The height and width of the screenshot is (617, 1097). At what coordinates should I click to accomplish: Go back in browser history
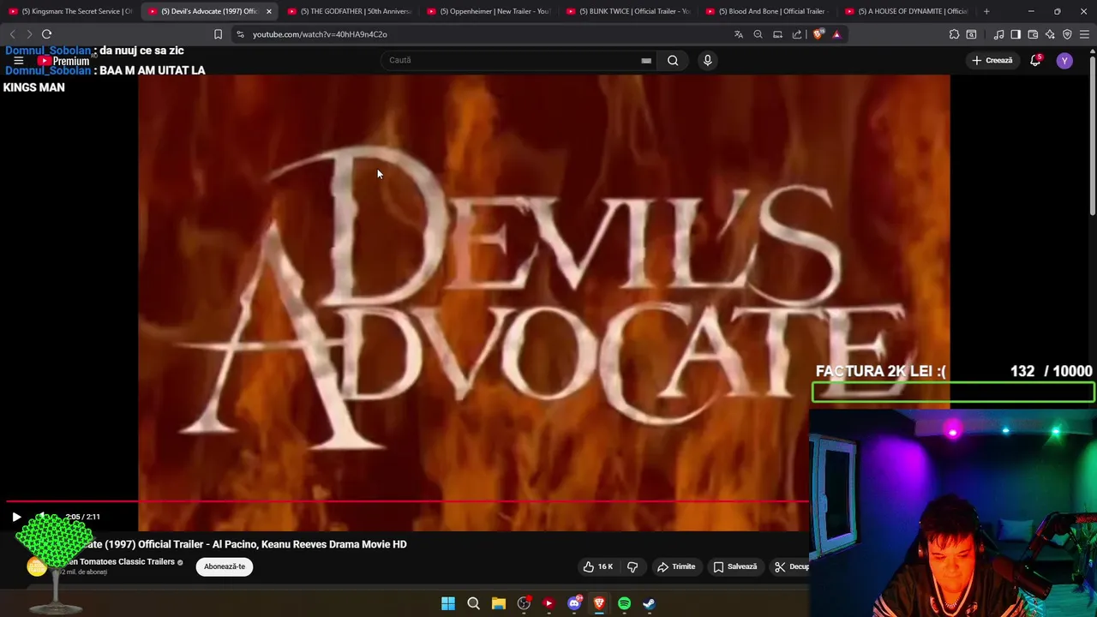12,34
